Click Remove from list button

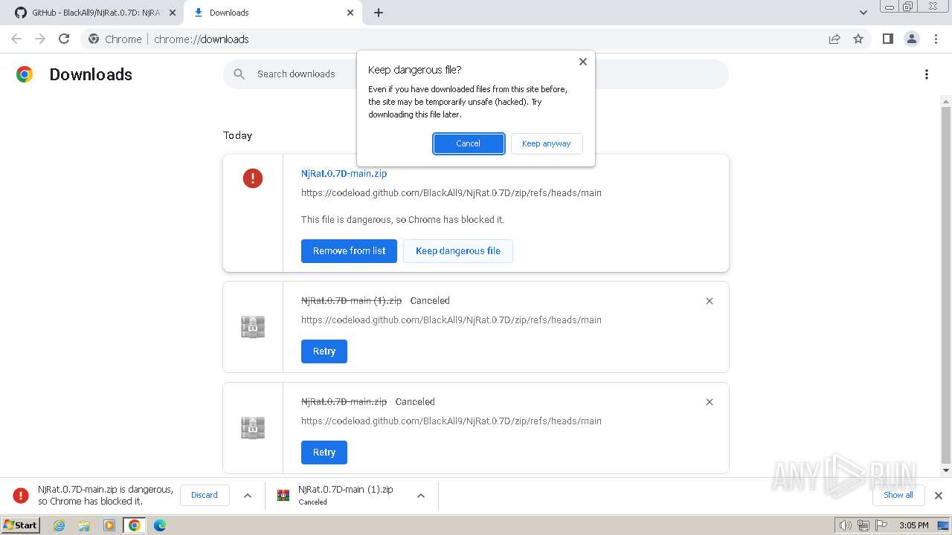point(349,251)
